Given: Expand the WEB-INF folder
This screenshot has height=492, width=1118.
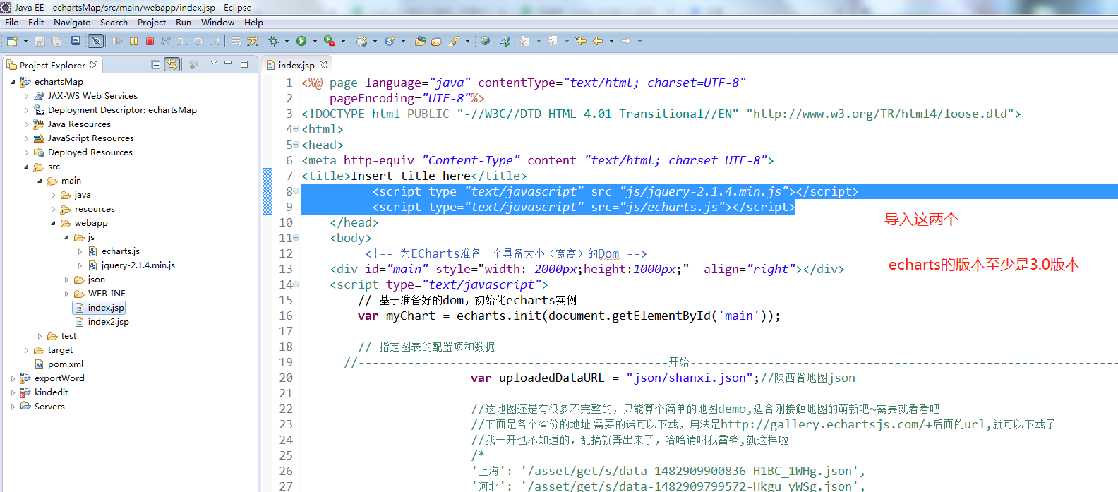Looking at the screenshot, I should click(x=66, y=294).
